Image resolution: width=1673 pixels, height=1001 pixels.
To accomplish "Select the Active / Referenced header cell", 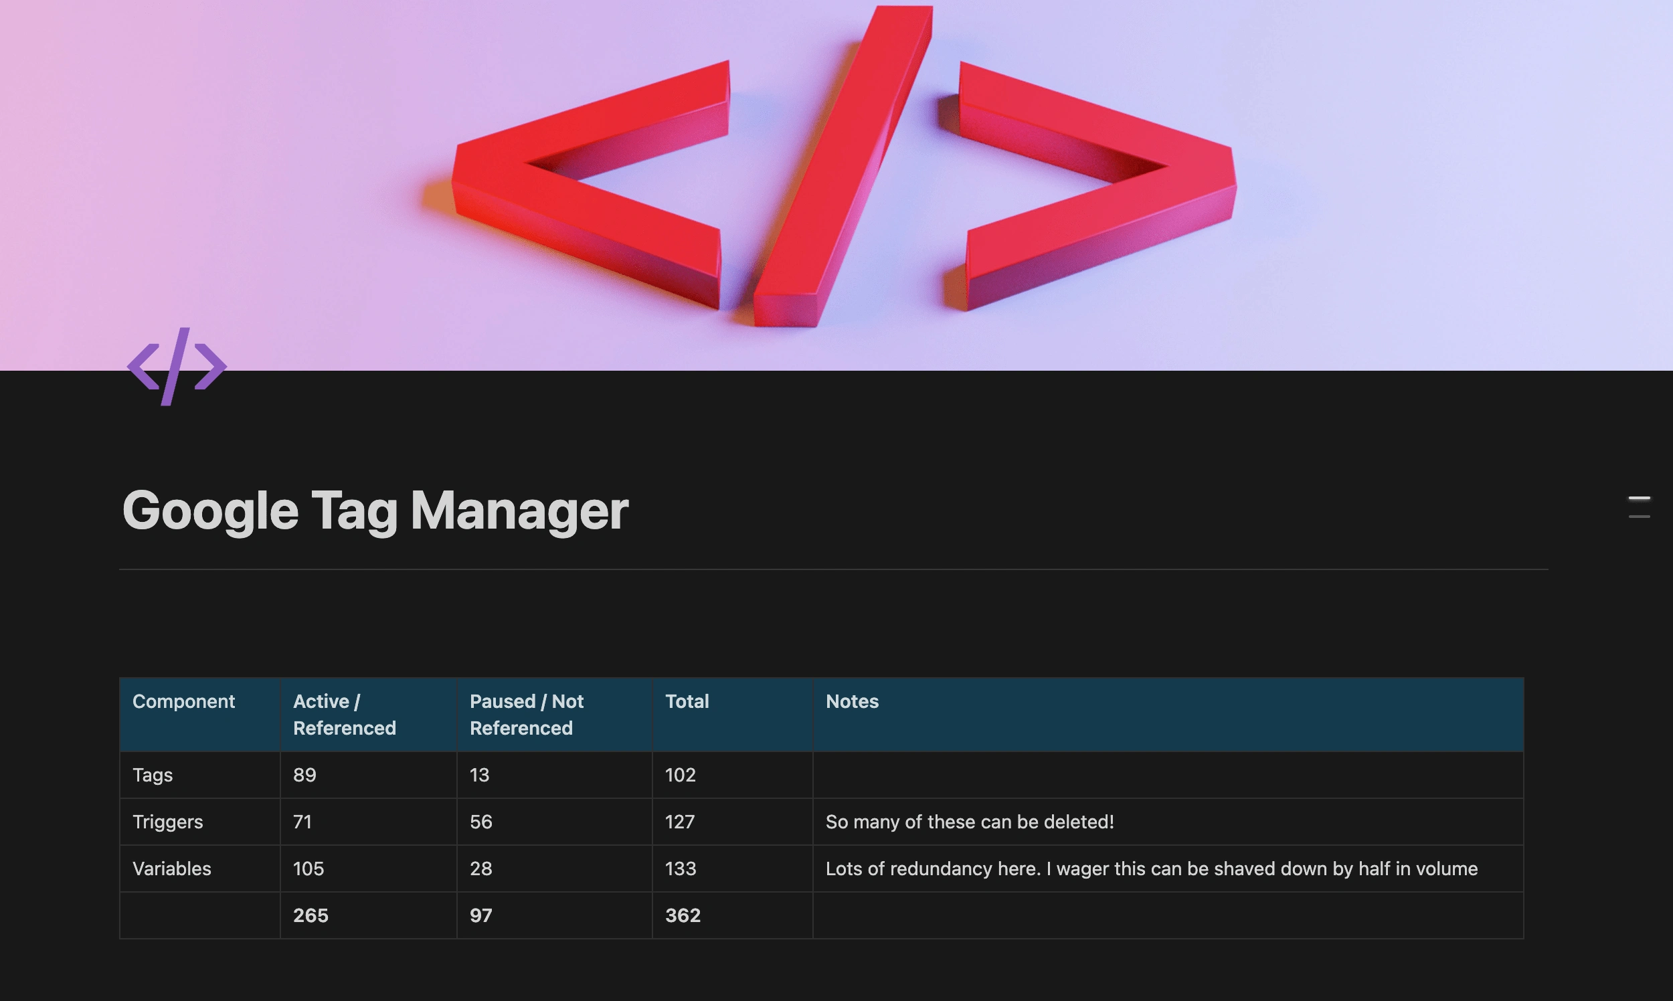I will 368,715.
